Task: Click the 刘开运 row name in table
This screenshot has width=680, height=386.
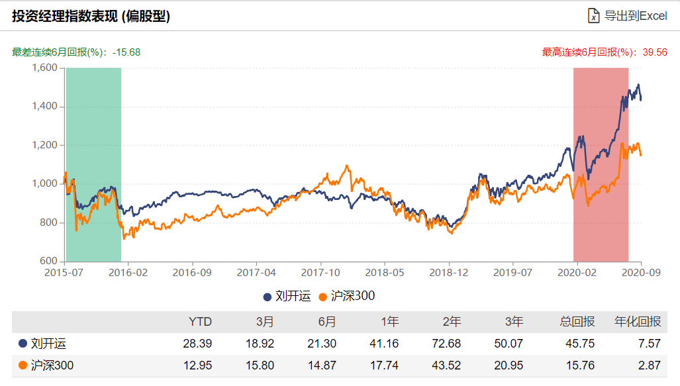Action: 48,344
